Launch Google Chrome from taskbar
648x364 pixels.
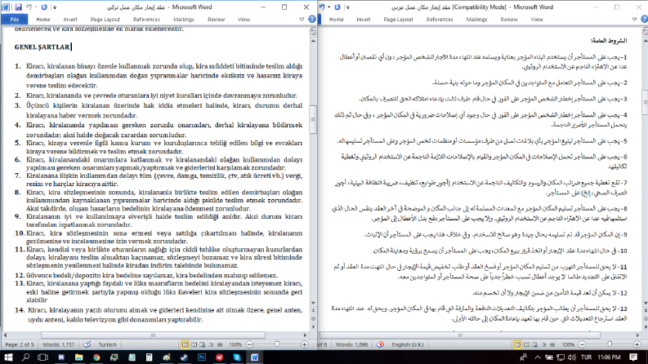(96, 357)
